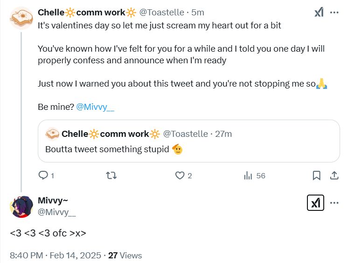
Task: Click the reply icon on Toastelle's tweet
Action: [43, 175]
